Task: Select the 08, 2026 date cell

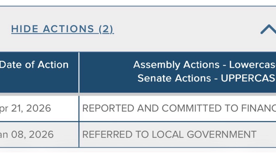Action: [27, 134]
